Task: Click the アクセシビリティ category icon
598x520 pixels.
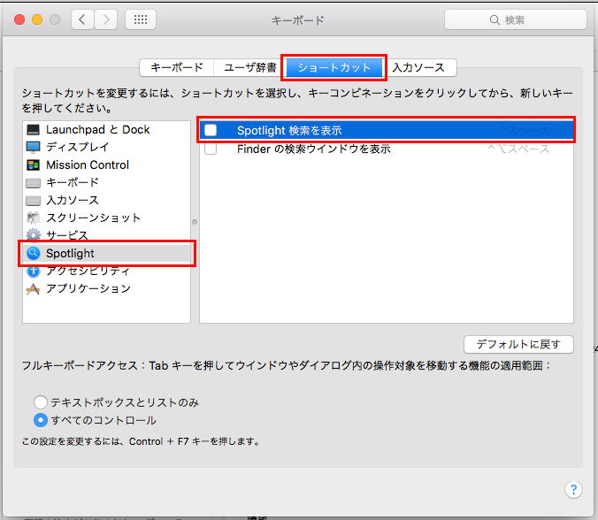Action: pos(34,271)
